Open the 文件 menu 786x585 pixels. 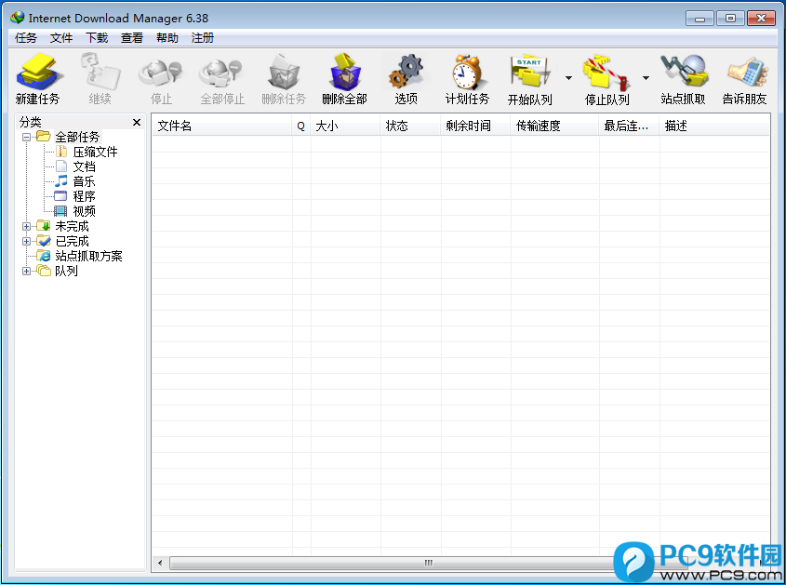pyautogui.click(x=61, y=38)
